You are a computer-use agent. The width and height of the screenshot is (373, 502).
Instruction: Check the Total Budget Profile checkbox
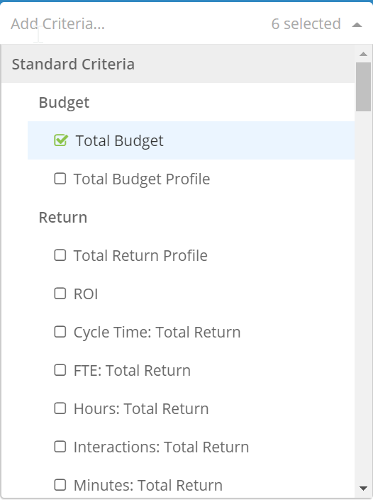click(x=60, y=179)
